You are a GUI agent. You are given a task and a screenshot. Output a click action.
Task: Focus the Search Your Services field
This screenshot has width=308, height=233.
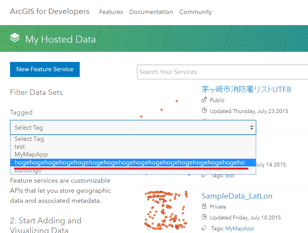(222, 72)
